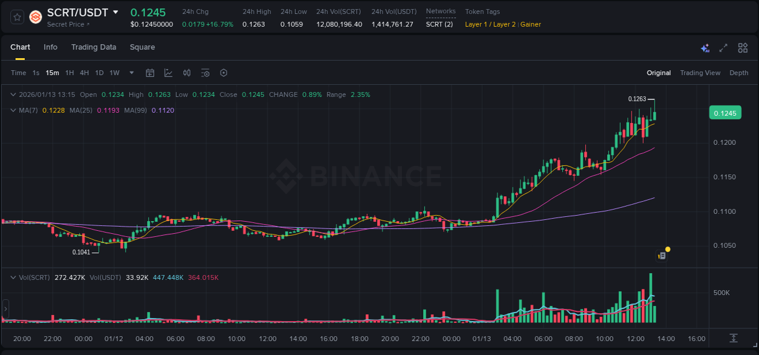Open the calendar date-selection icon
The height and width of the screenshot is (355, 759).
(x=150, y=73)
